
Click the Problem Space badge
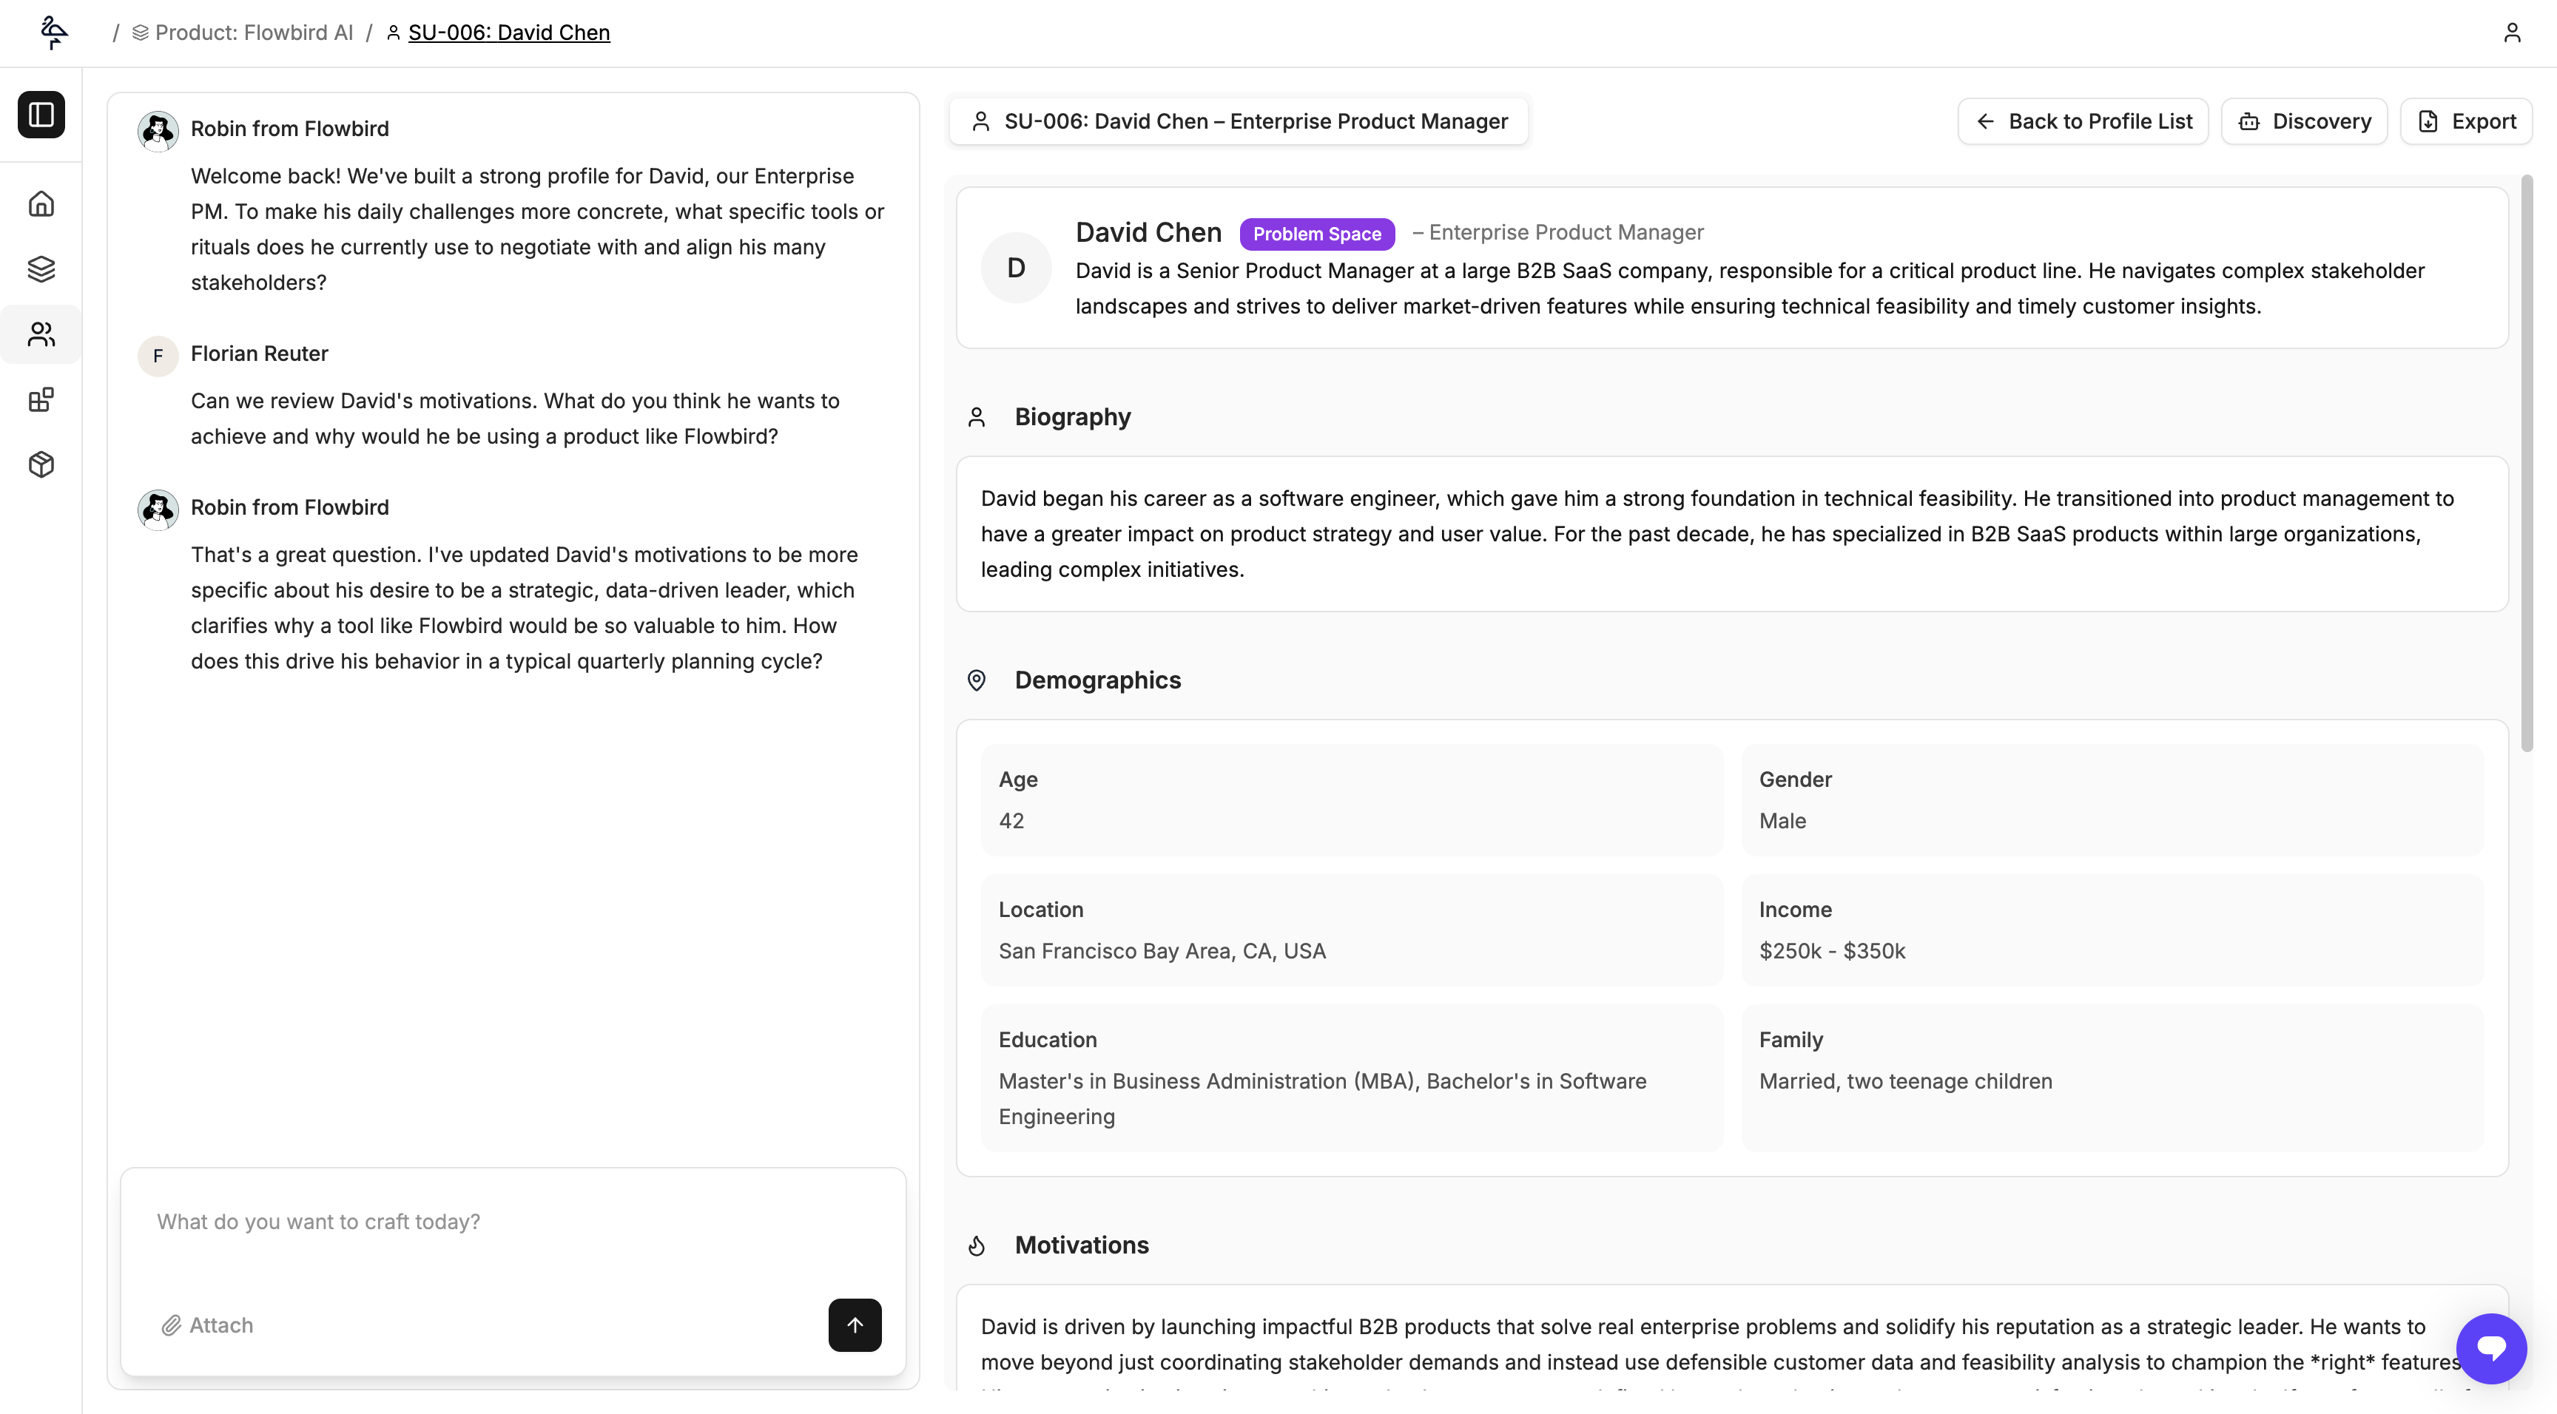click(x=1316, y=234)
